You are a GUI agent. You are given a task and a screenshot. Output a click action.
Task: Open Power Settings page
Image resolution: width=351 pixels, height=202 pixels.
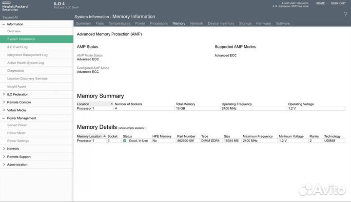coord(18,141)
